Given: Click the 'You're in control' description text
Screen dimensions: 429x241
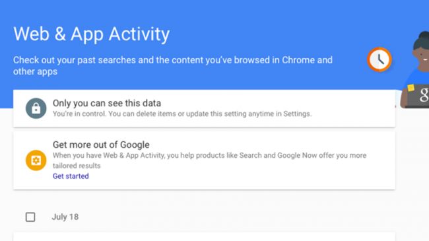Looking at the screenshot, I should pyautogui.click(x=182, y=114).
